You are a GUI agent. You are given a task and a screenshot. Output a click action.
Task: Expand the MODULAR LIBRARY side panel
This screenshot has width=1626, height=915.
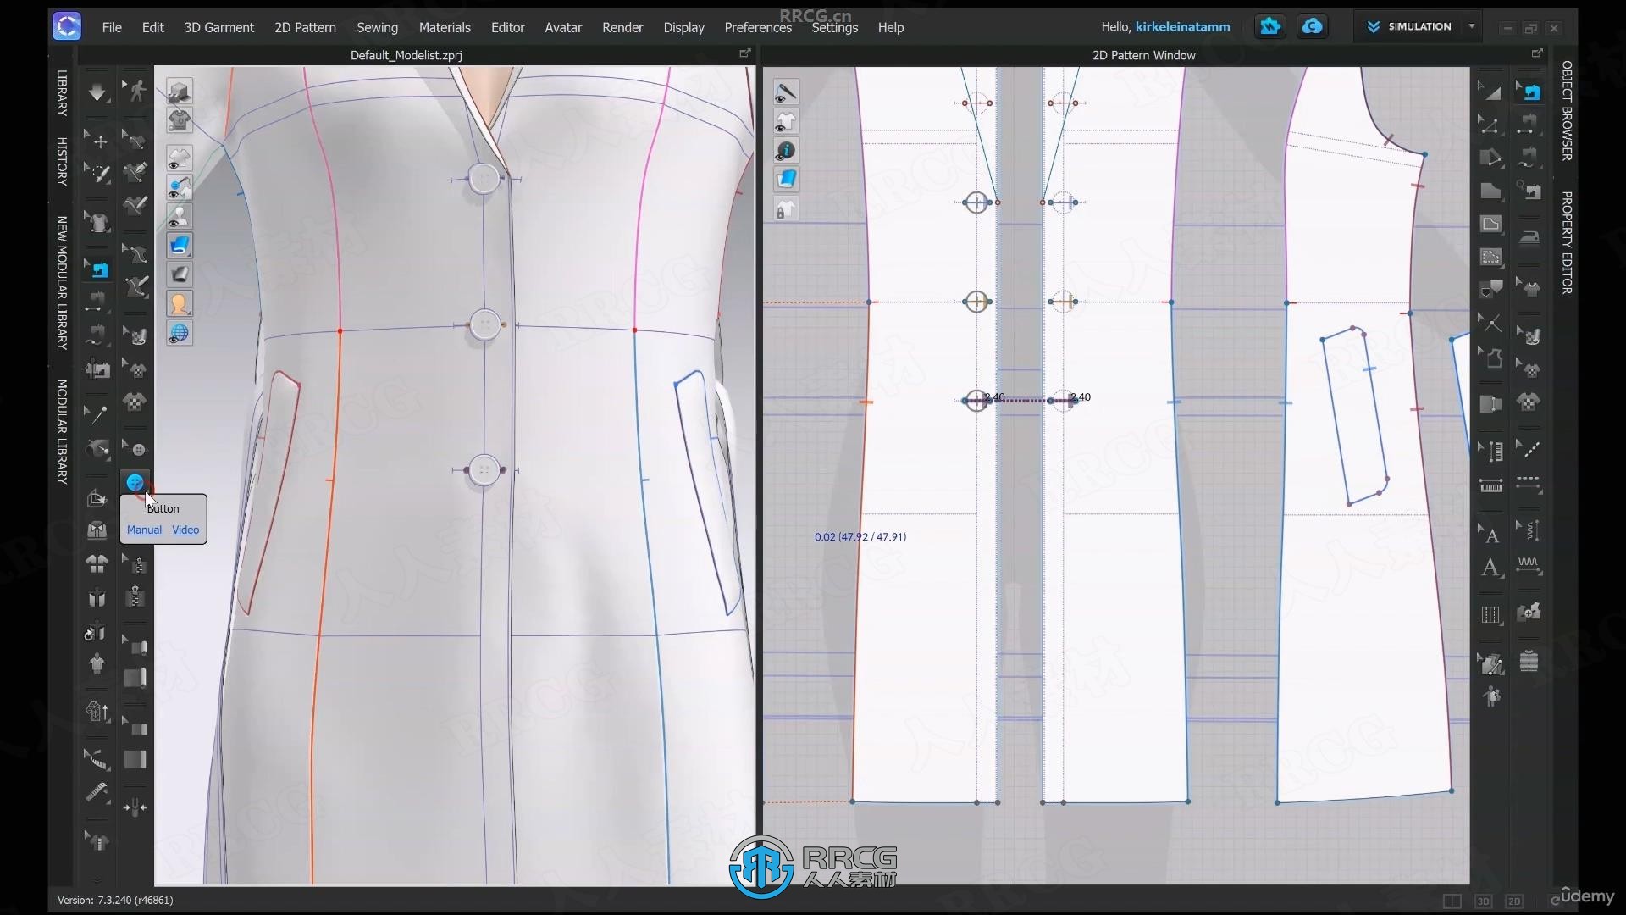point(62,431)
